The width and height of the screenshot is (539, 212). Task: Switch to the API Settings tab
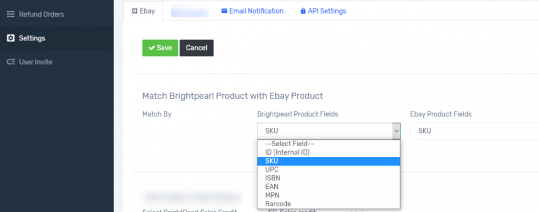[323, 11]
